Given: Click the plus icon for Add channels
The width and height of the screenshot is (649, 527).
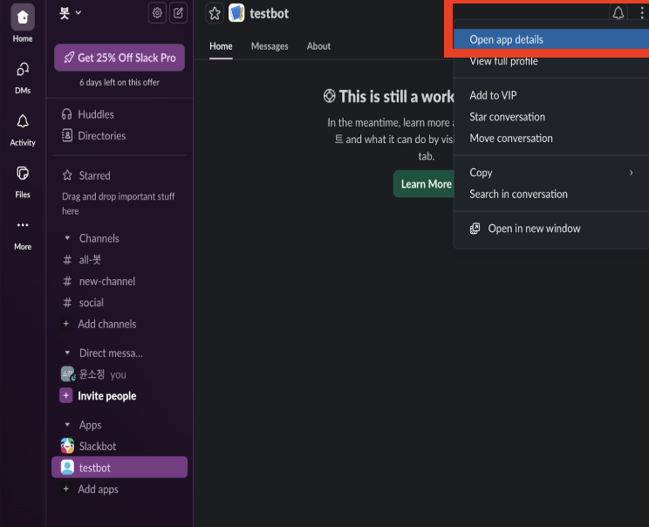Looking at the screenshot, I should (65, 324).
